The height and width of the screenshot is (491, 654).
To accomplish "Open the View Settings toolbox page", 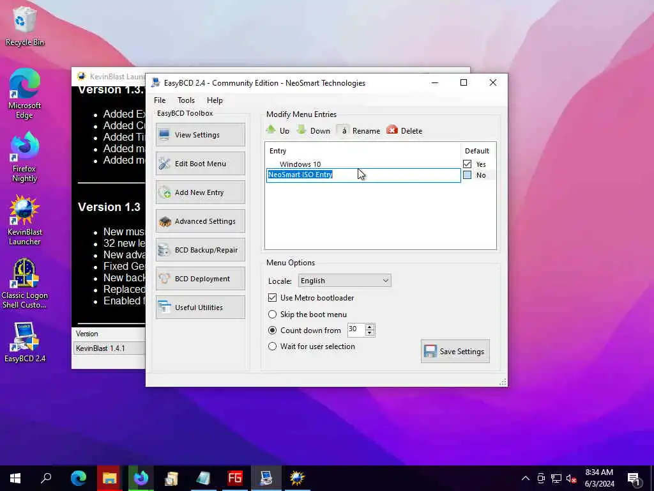I will coord(200,135).
